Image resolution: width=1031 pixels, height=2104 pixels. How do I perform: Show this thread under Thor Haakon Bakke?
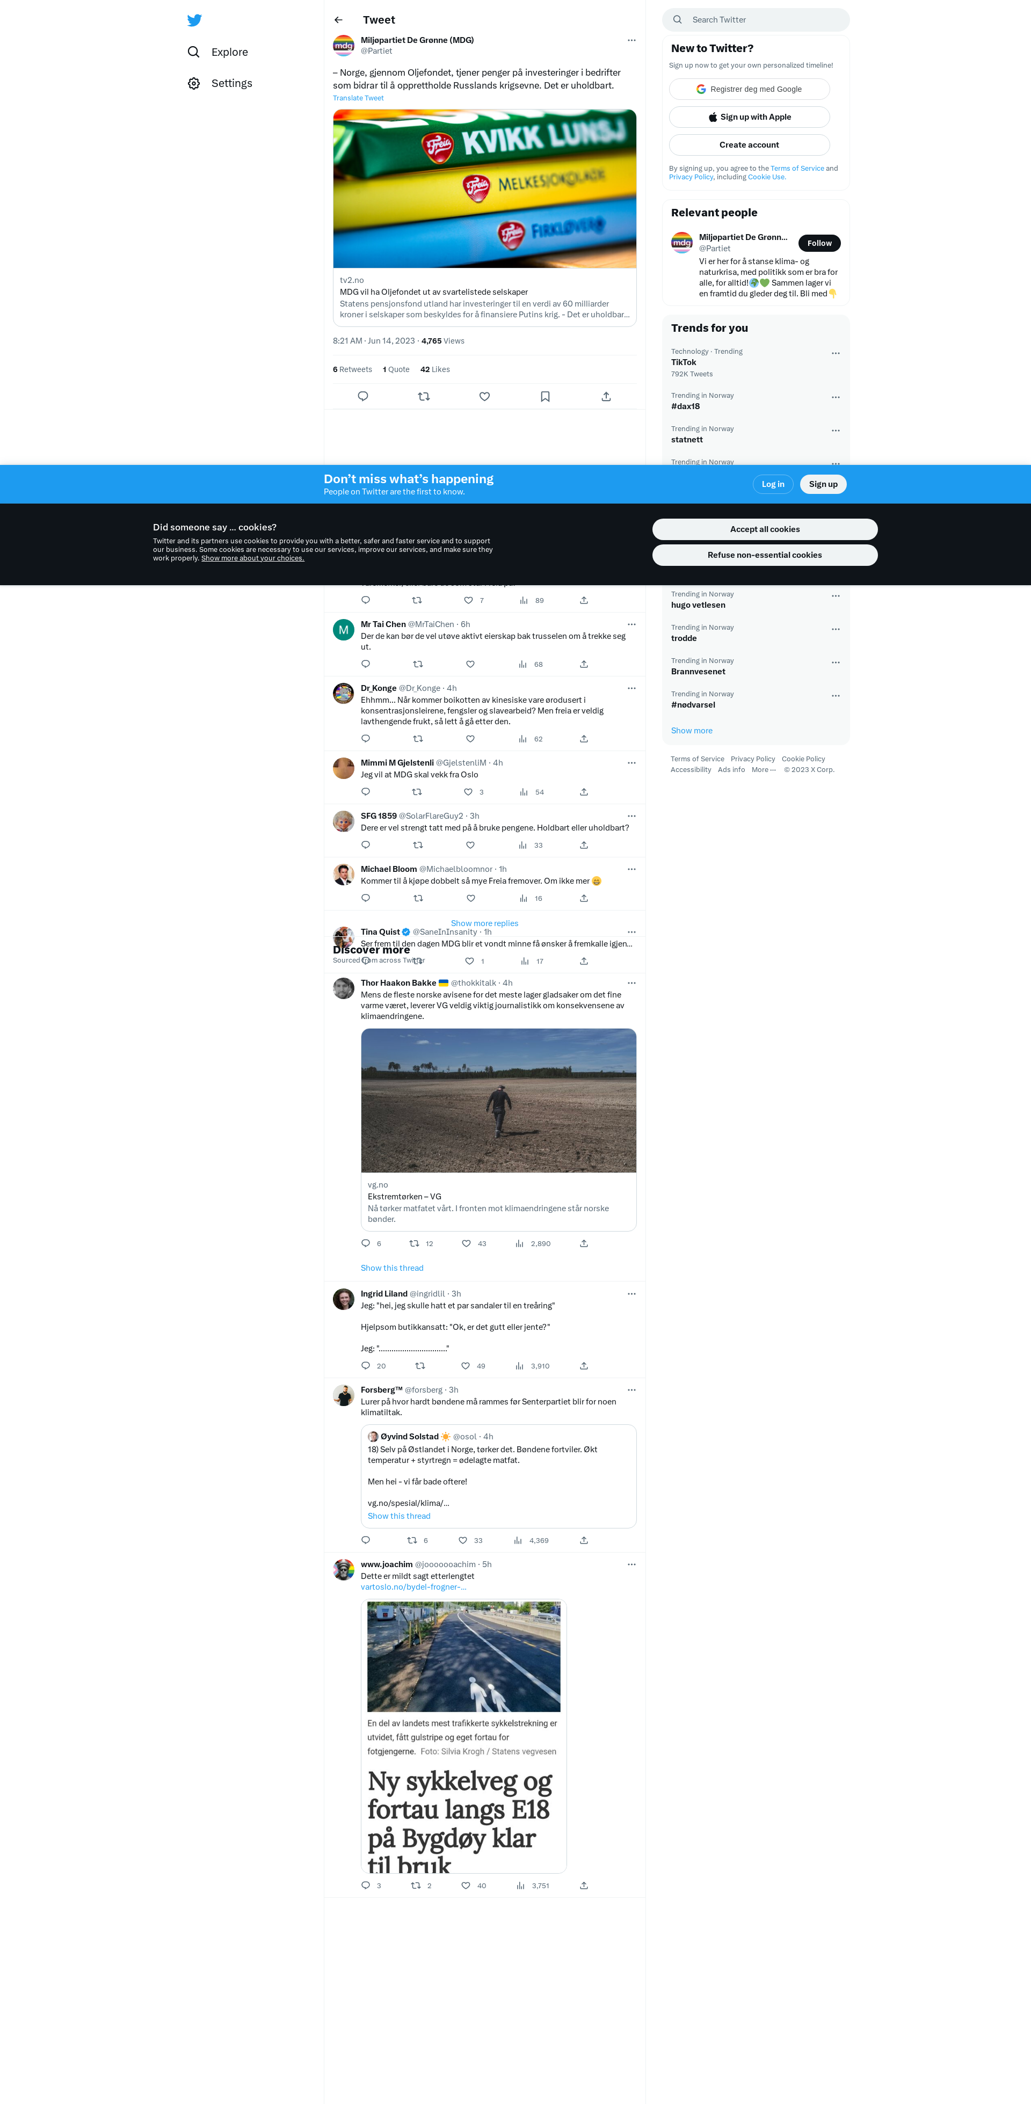click(x=392, y=1269)
